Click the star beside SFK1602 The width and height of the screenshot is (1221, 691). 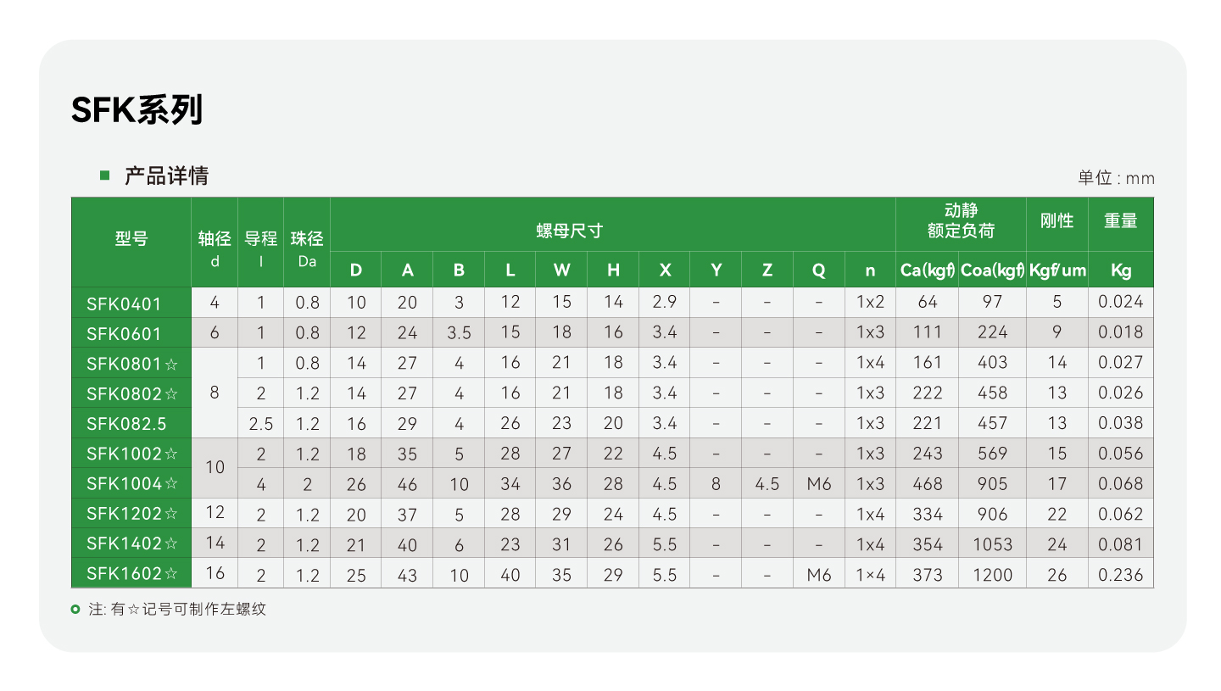coord(172,575)
